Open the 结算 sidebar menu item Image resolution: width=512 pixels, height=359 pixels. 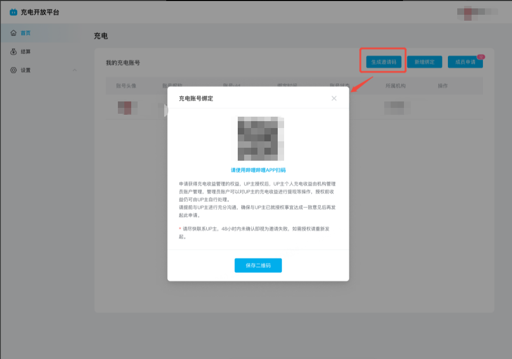coord(41,52)
